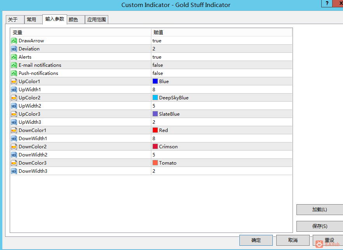Click the UpWidth1 value 8
This screenshot has height=250, width=343.
(x=154, y=90)
